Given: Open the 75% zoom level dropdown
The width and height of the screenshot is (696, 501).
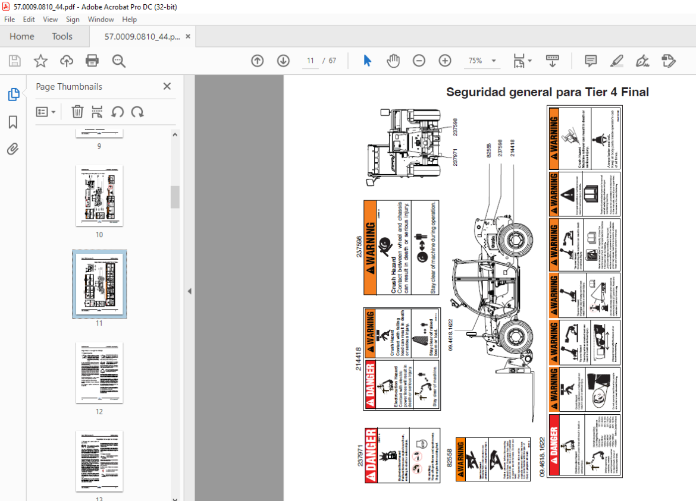Looking at the screenshot, I should [x=482, y=61].
